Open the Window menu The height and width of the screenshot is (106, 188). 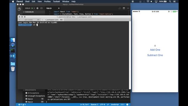[x=66, y=1]
